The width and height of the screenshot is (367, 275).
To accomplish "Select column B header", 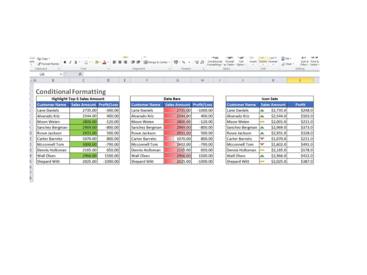I will [53, 80].
